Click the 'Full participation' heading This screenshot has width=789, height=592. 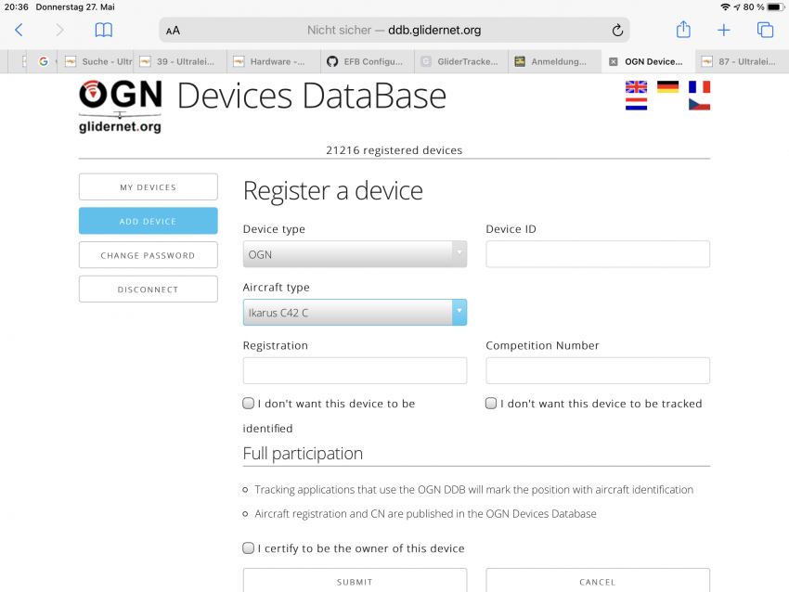[303, 454]
